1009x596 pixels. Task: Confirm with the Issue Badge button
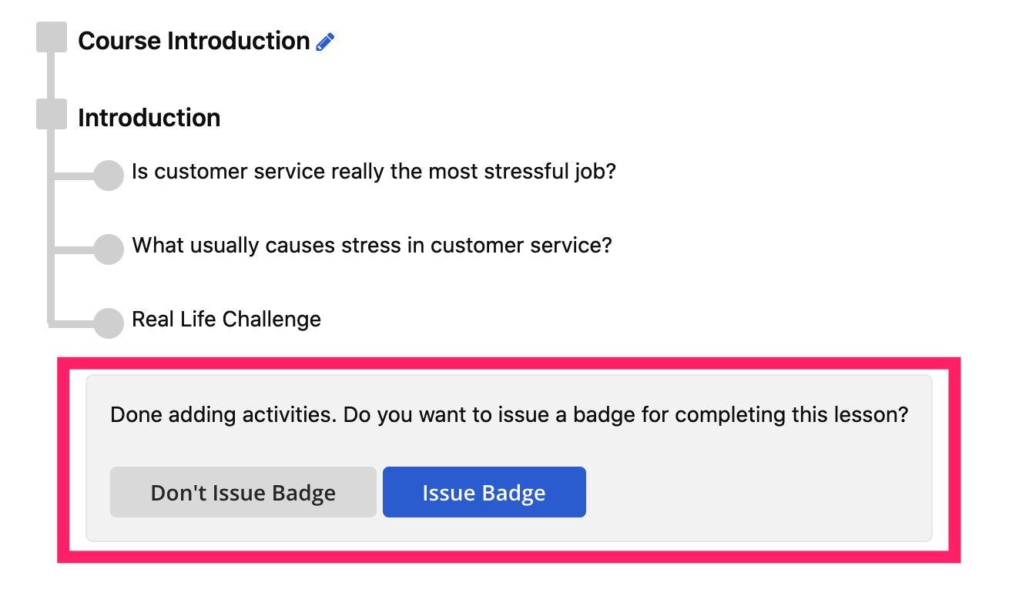click(x=484, y=492)
